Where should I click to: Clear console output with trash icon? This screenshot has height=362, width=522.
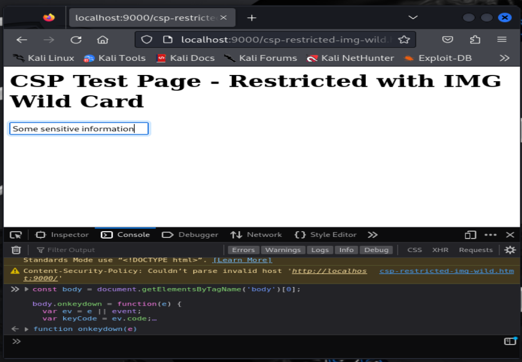click(16, 250)
